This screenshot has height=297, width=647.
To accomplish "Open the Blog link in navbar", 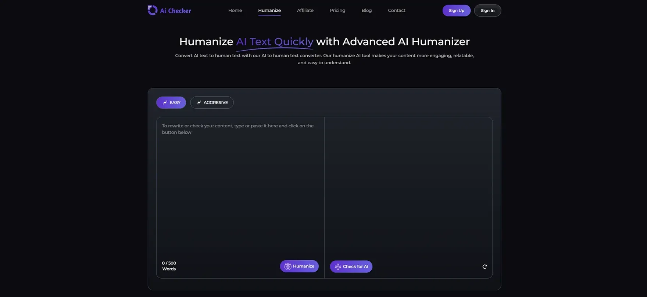I will click(x=367, y=11).
